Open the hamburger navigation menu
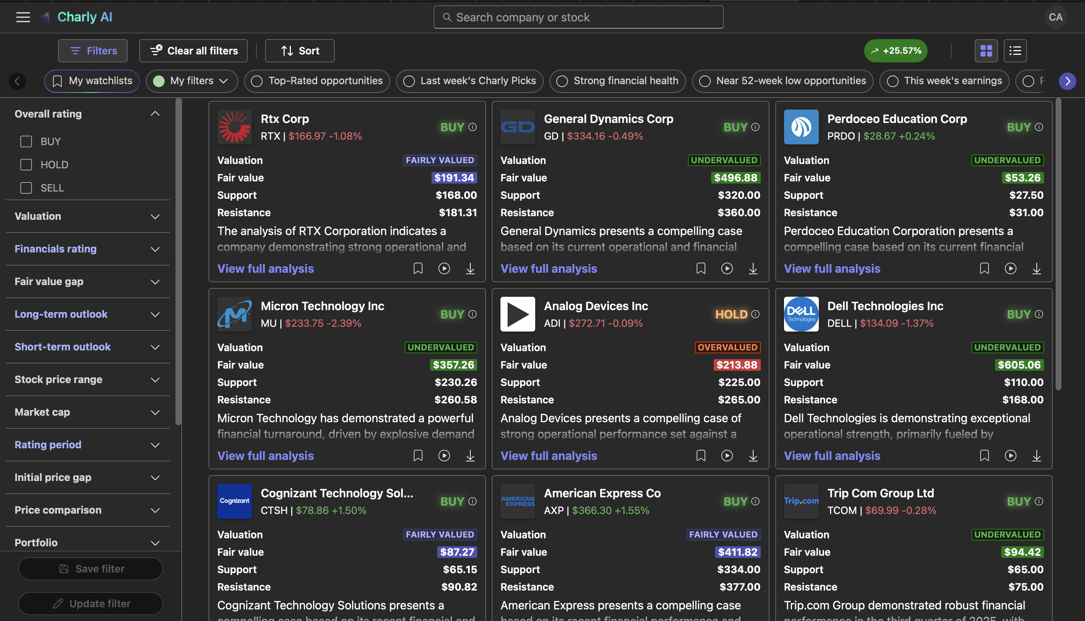The image size is (1085, 621). pyautogui.click(x=22, y=17)
